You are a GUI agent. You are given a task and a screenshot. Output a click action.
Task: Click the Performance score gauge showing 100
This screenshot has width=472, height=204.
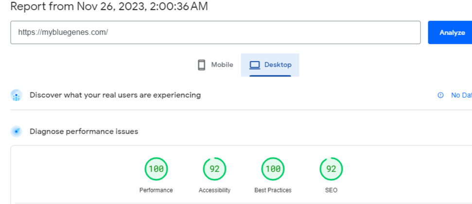click(x=156, y=169)
